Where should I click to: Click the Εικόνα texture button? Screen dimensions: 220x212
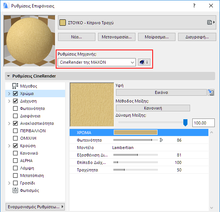pyautogui.click(x=161, y=92)
